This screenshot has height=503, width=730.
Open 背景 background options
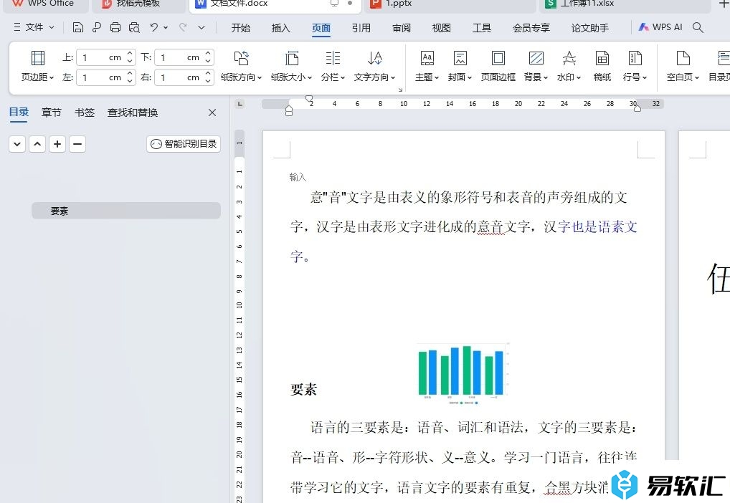pyautogui.click(x=536, y=66)
